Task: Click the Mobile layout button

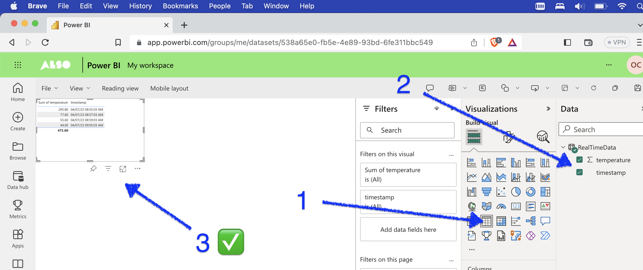Action: 169,88
